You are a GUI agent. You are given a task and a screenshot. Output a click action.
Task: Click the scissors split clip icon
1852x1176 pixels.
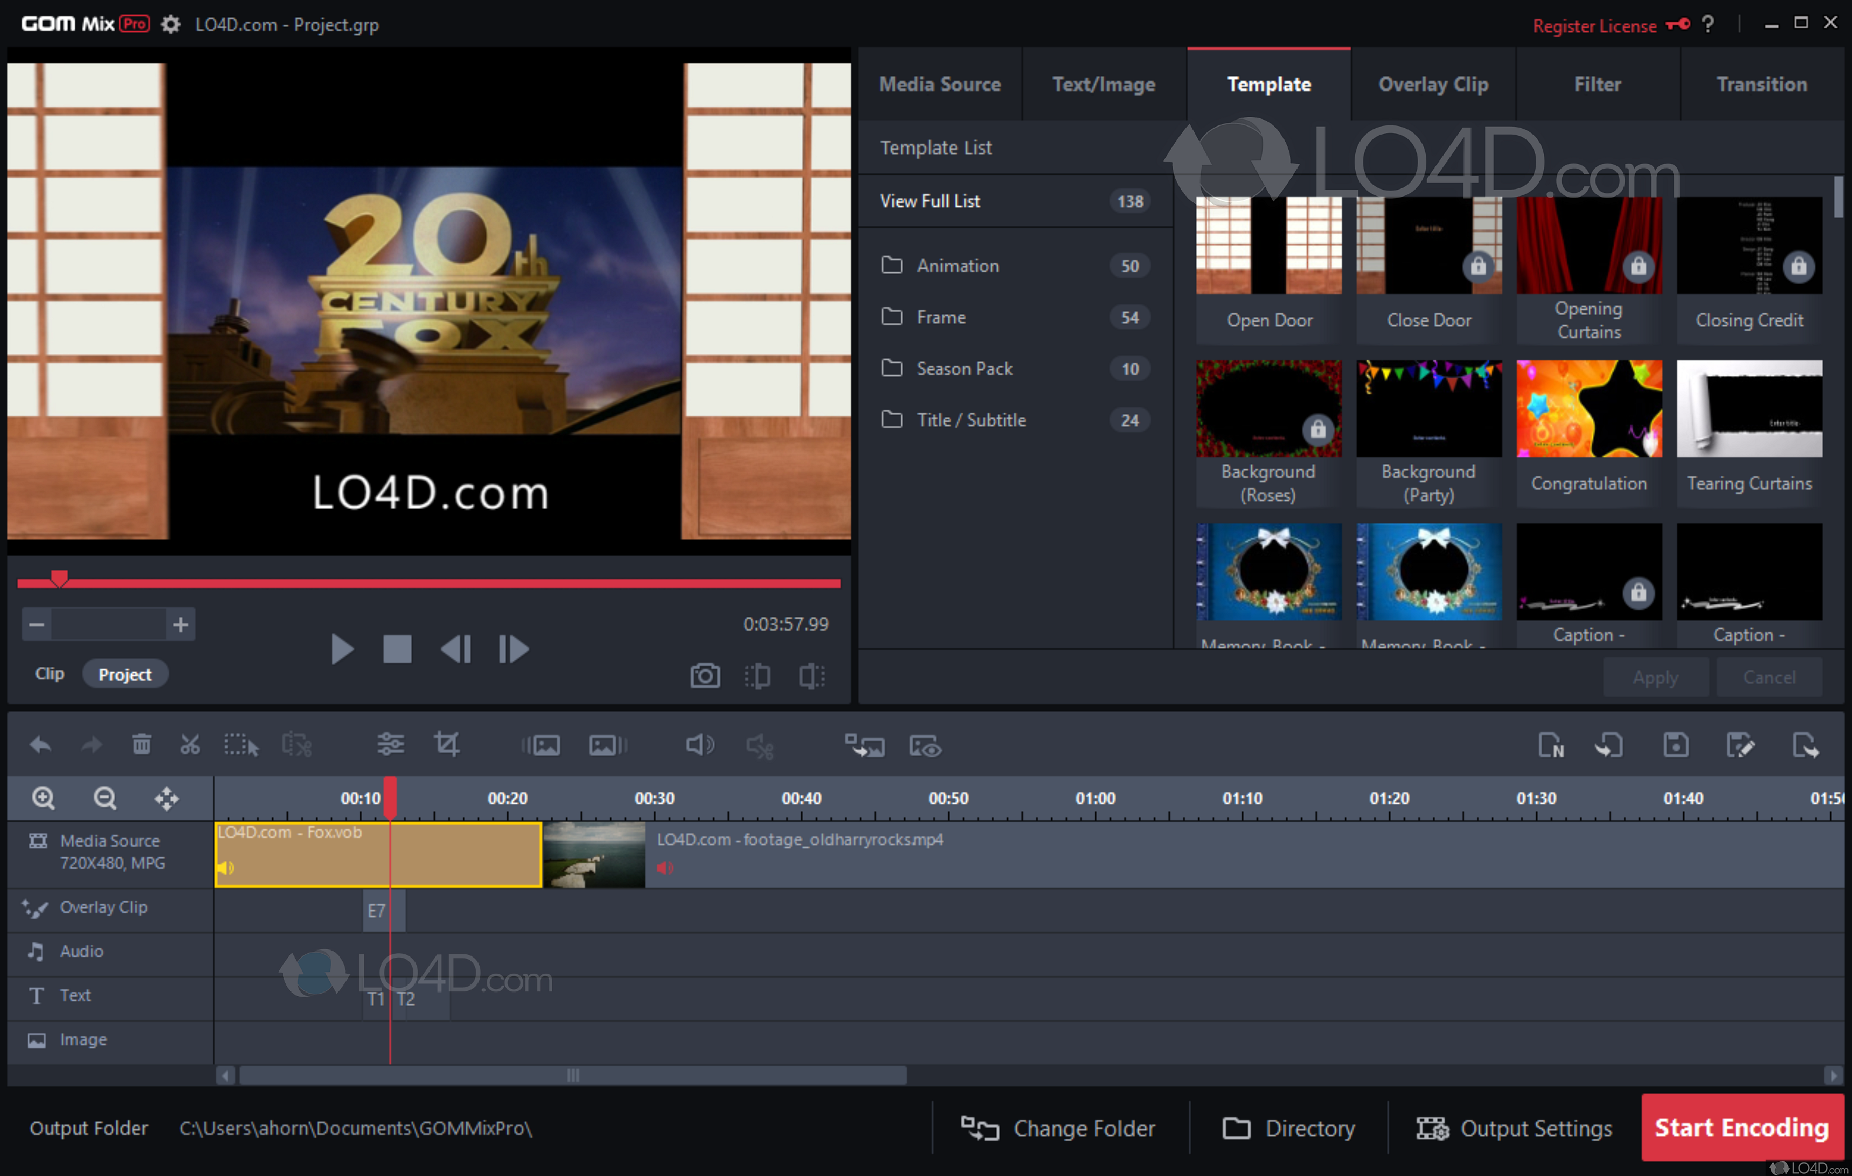tap(189, 744)
